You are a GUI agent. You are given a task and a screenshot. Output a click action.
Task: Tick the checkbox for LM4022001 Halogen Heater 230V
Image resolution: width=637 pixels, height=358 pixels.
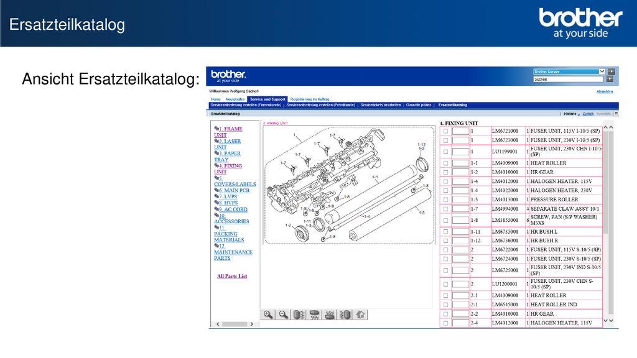tap(445, 190)
